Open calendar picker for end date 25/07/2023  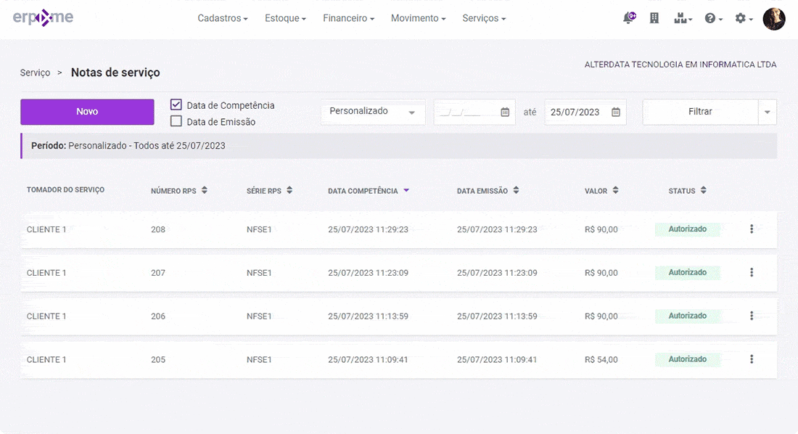(616, 112)
